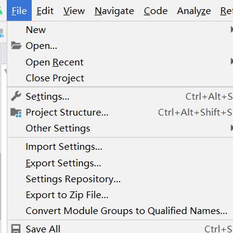Expand the Other Settings submenu arrow
The image size is (233, 233).
232,128
